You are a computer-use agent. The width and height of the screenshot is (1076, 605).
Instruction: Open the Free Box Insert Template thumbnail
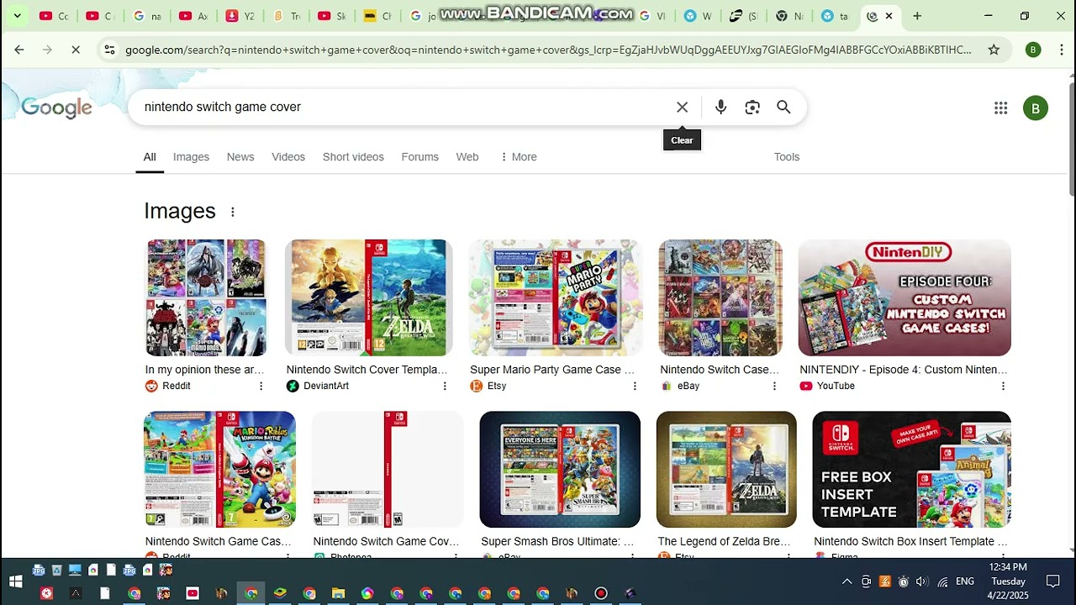[911, 469]
